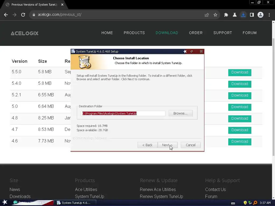This screenshot has width=275, height=206.
Task: Open the Chrome three-dot menu
Action: tap(269, 15)
